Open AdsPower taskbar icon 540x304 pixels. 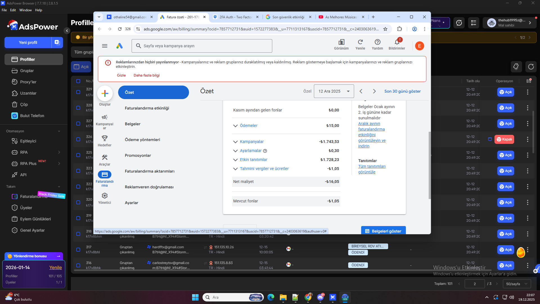point(333,297)
